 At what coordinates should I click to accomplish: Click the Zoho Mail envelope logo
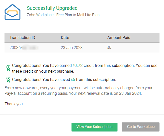[x=12, y=12]
